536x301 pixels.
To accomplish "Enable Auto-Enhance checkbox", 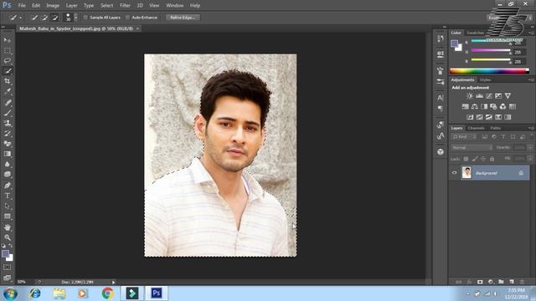I will [128, 17].
